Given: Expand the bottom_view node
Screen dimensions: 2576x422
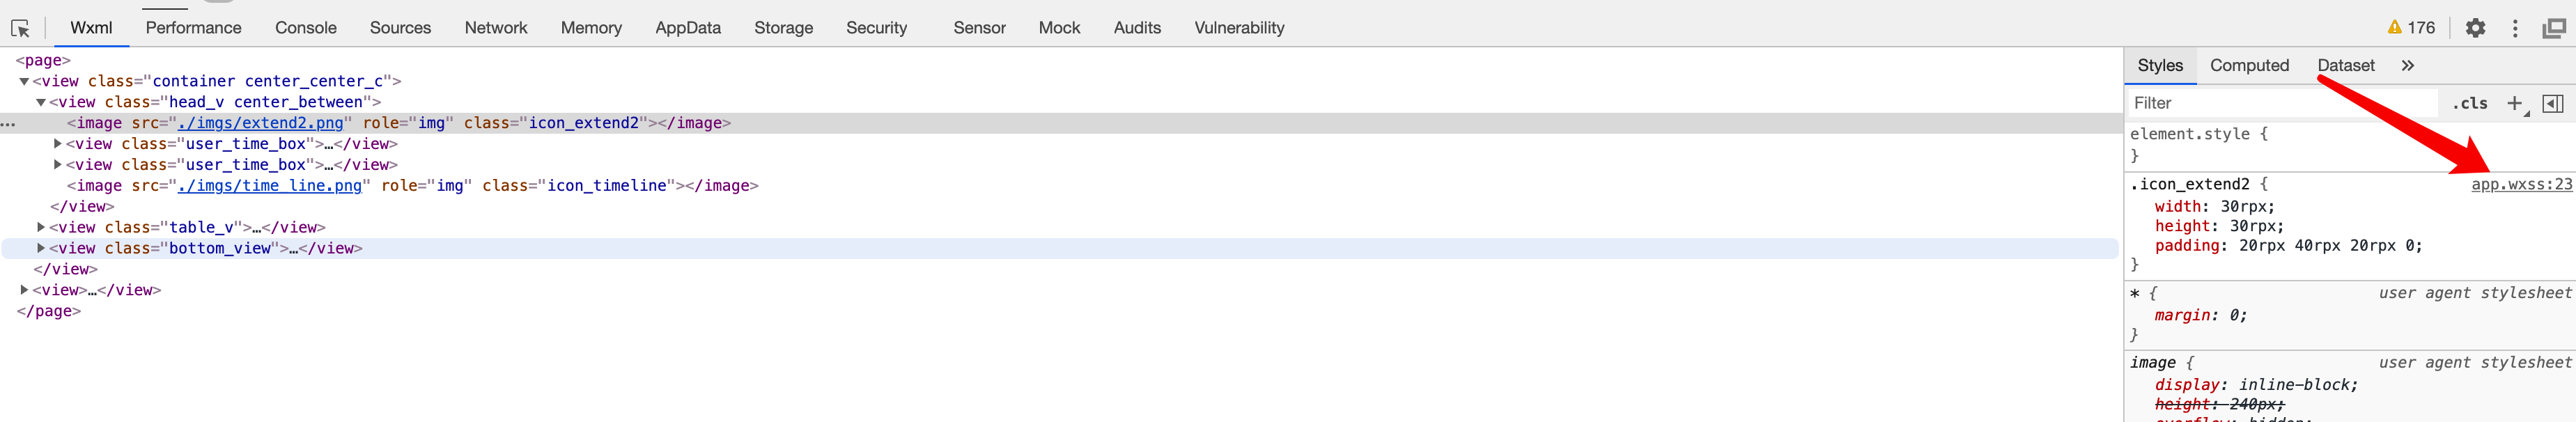Looking at the screenshot, I should tap(41, 248).
